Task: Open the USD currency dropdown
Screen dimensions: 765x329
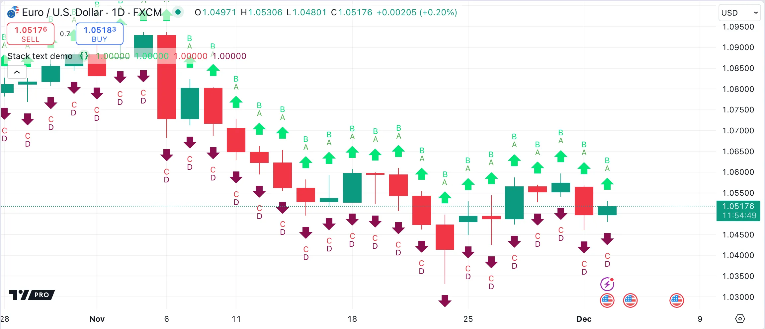Action: click(x=739, y=13)
